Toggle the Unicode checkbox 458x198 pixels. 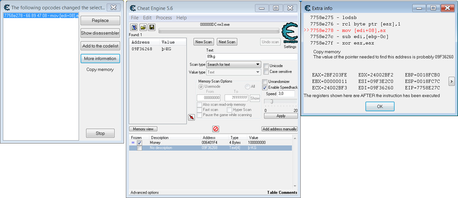(266, 66)
